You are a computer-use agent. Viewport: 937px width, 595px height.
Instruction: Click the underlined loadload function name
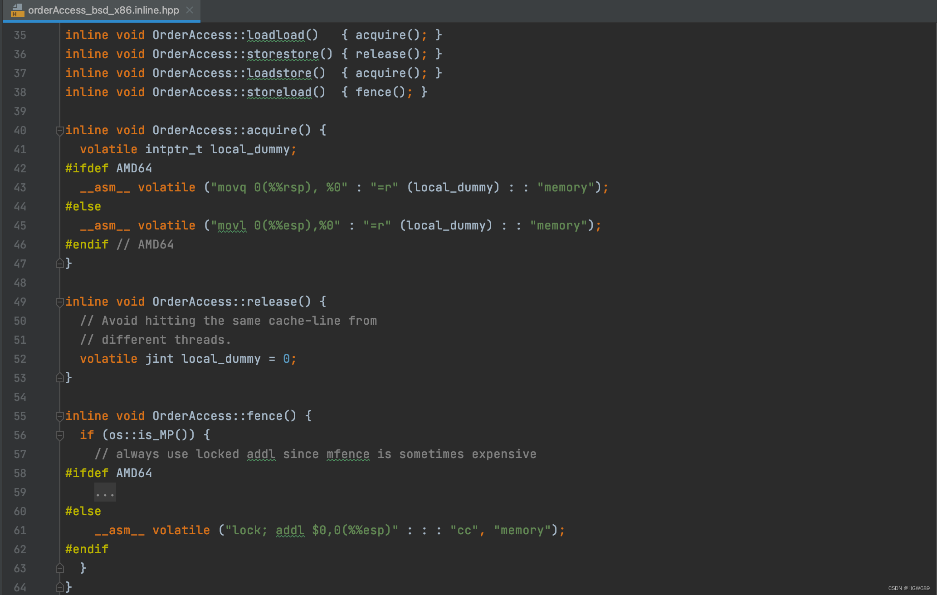tap(275, 35)
